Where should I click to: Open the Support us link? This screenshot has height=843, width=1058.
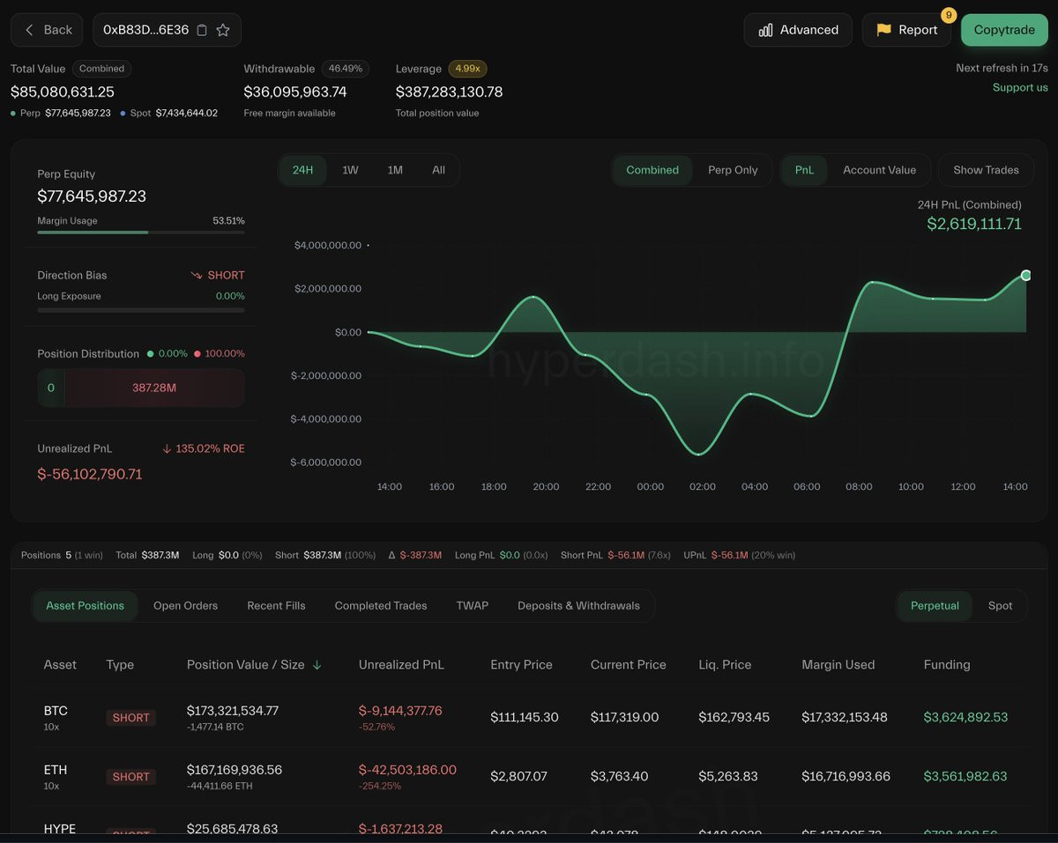coord(1020,87)
